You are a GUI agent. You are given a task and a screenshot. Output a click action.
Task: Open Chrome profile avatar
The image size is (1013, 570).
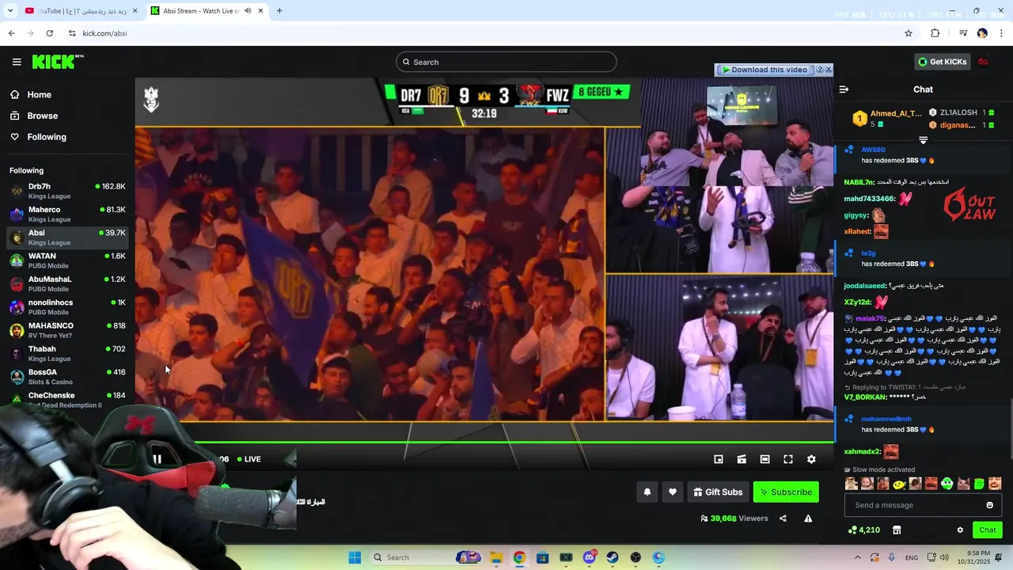(982, 33)
